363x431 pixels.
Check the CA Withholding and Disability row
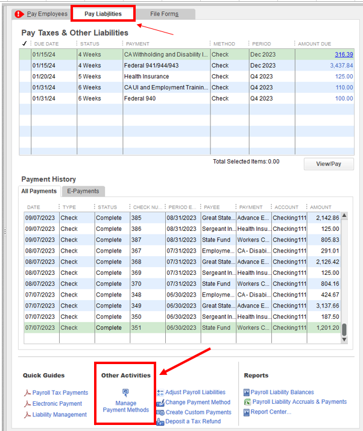tap(25, 54)
